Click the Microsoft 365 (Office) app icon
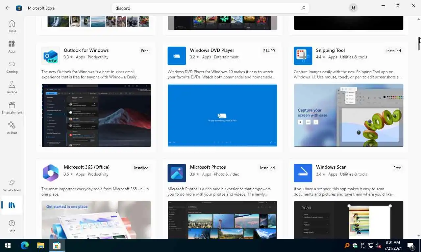This screenshot has width=421, height=252. click(x=51, y=173)
